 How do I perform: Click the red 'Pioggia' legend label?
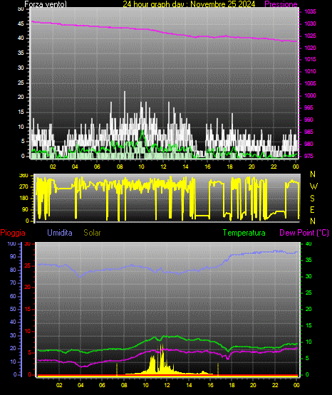click(x=13, y=233)
